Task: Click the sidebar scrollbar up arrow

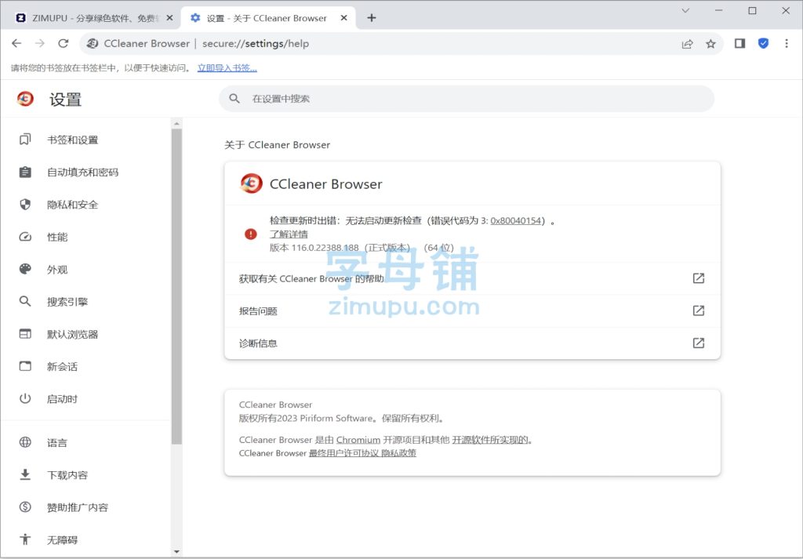Action: pos(176,123)
